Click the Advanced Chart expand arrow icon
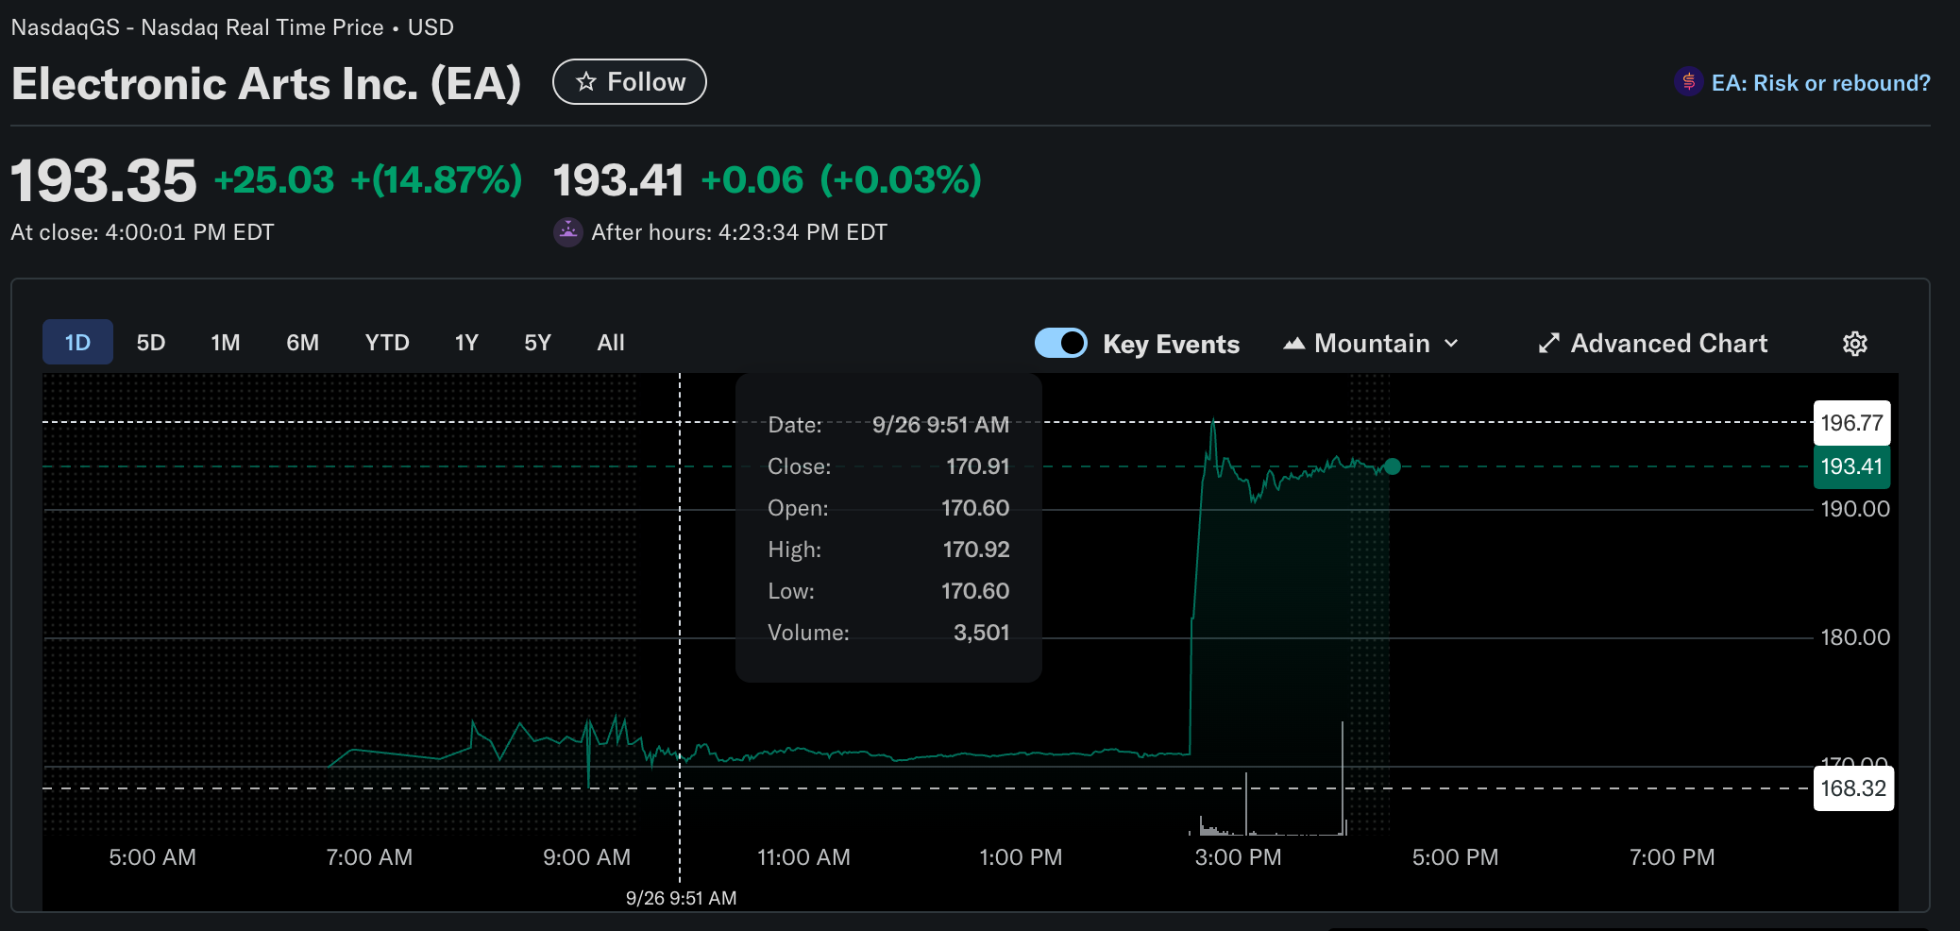Screen dimensions: 1960x931 click(x=1548, y=344)
